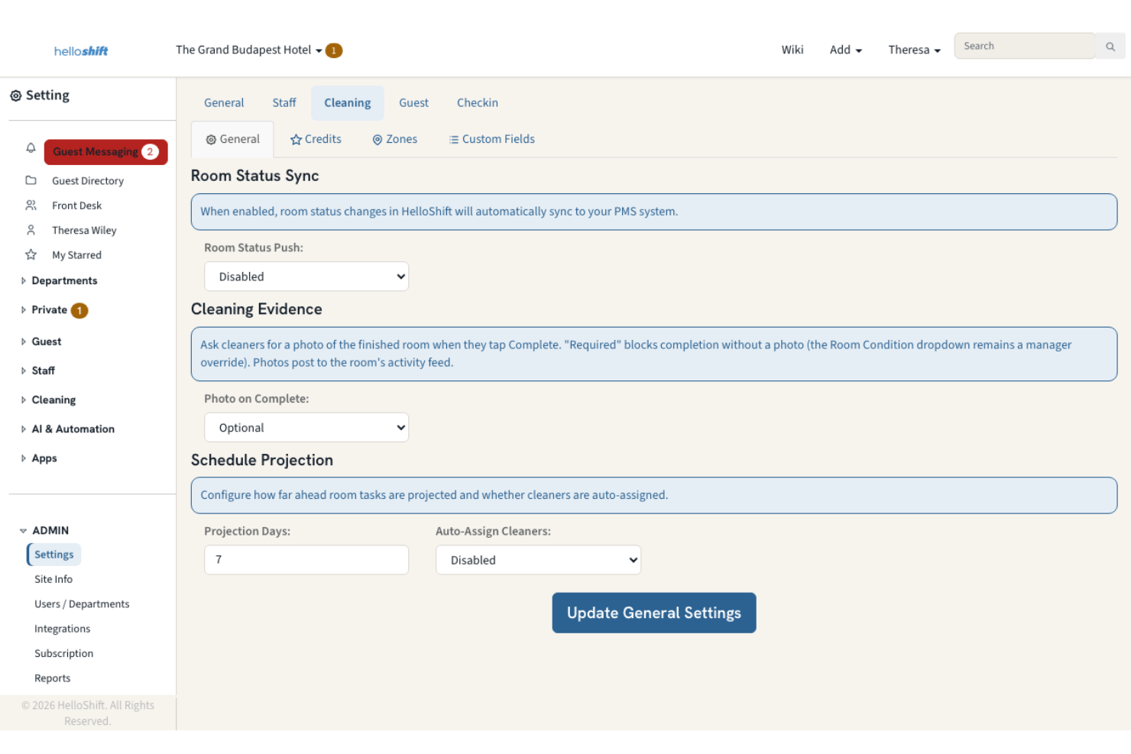Click Update General Settings button
Viewport: 1131px width, 754px height.
[654, 613]
